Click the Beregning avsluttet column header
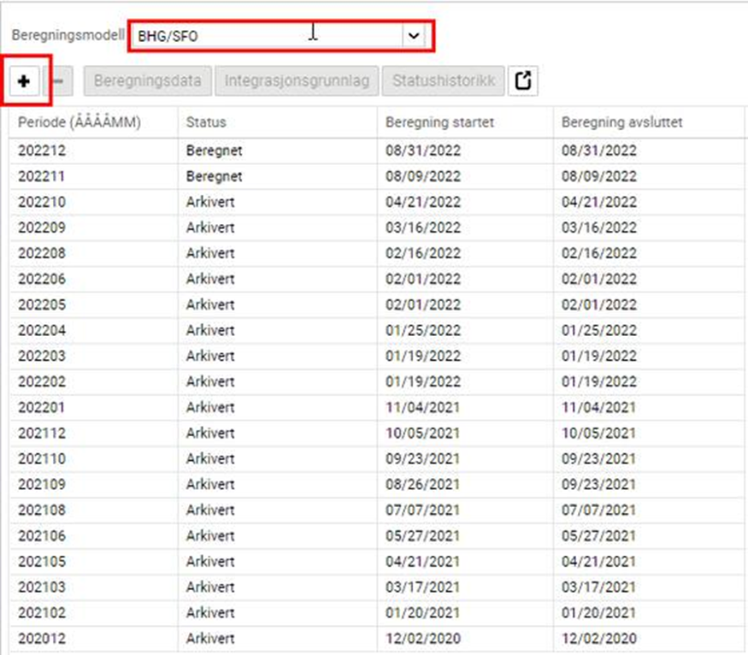The height and width of the screenshot is (655, 748). click(x=621, y=122)
